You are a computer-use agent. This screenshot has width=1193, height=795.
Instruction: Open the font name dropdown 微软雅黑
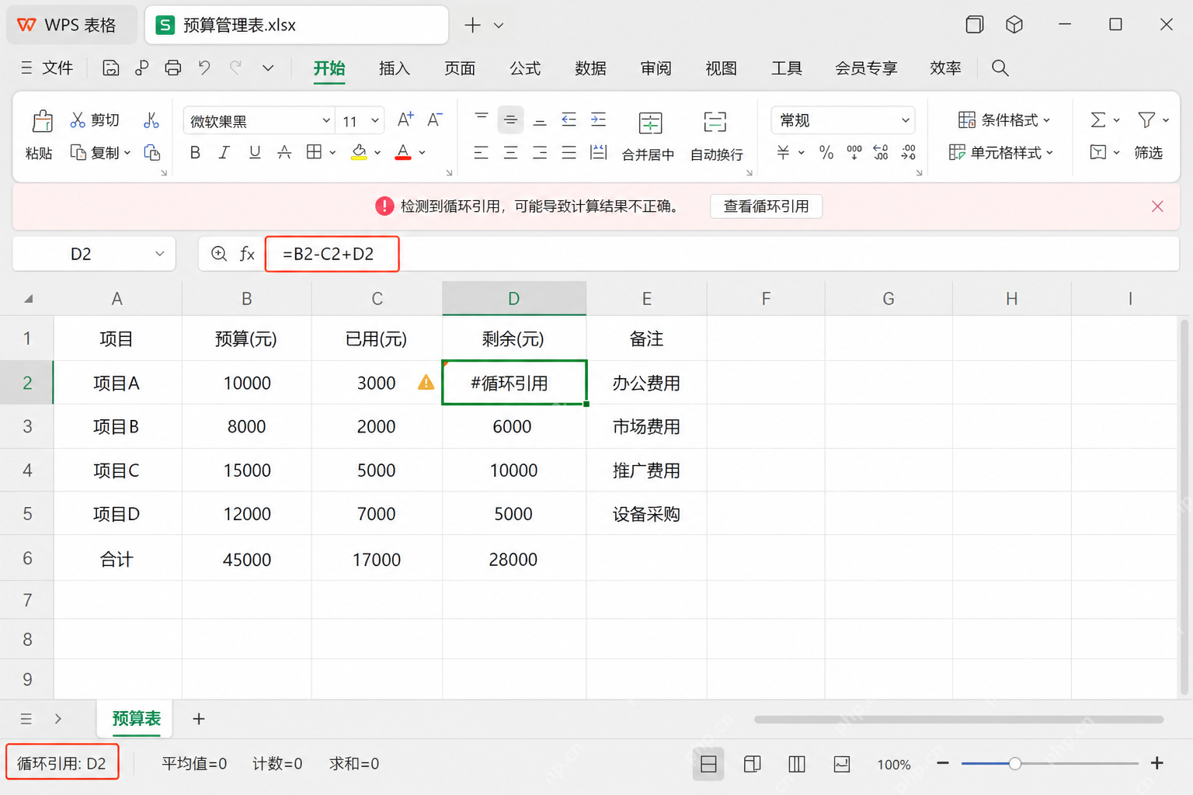pos(326,120)
